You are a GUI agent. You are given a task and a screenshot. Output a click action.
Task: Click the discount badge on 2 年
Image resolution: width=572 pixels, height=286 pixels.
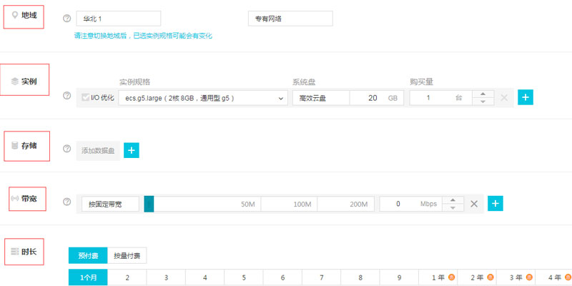coord(490,277)
